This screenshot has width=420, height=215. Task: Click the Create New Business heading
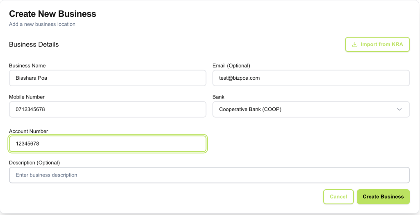[52, 13]
